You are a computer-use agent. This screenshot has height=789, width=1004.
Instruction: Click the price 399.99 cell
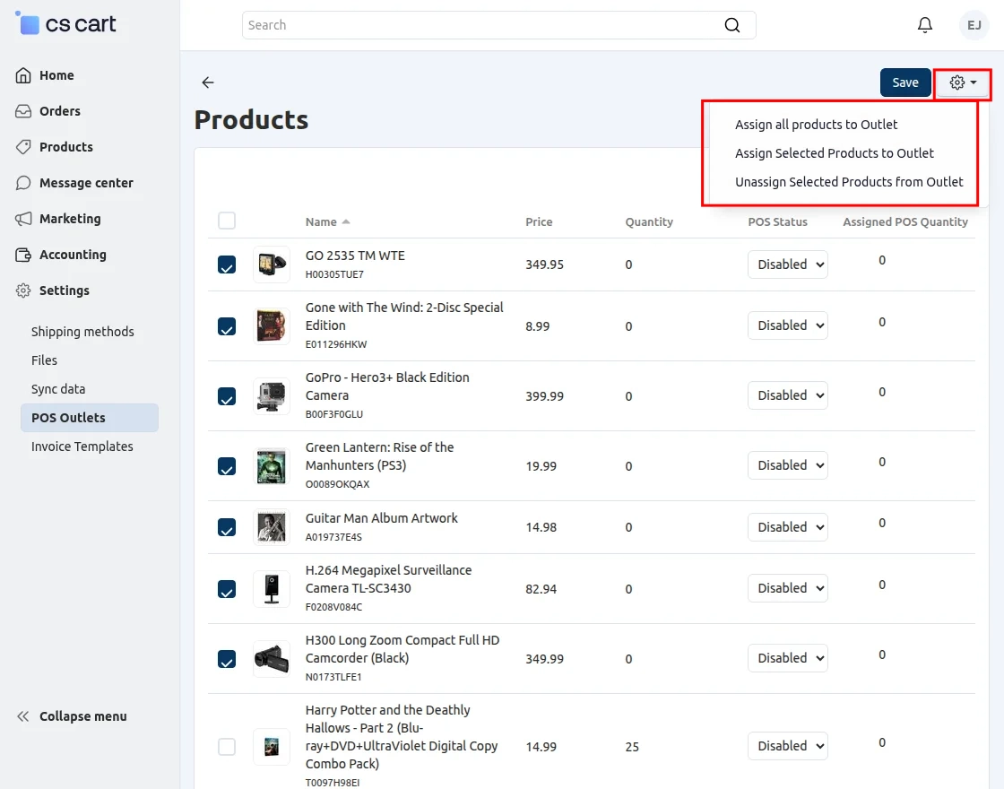click(x=544, y=396)
